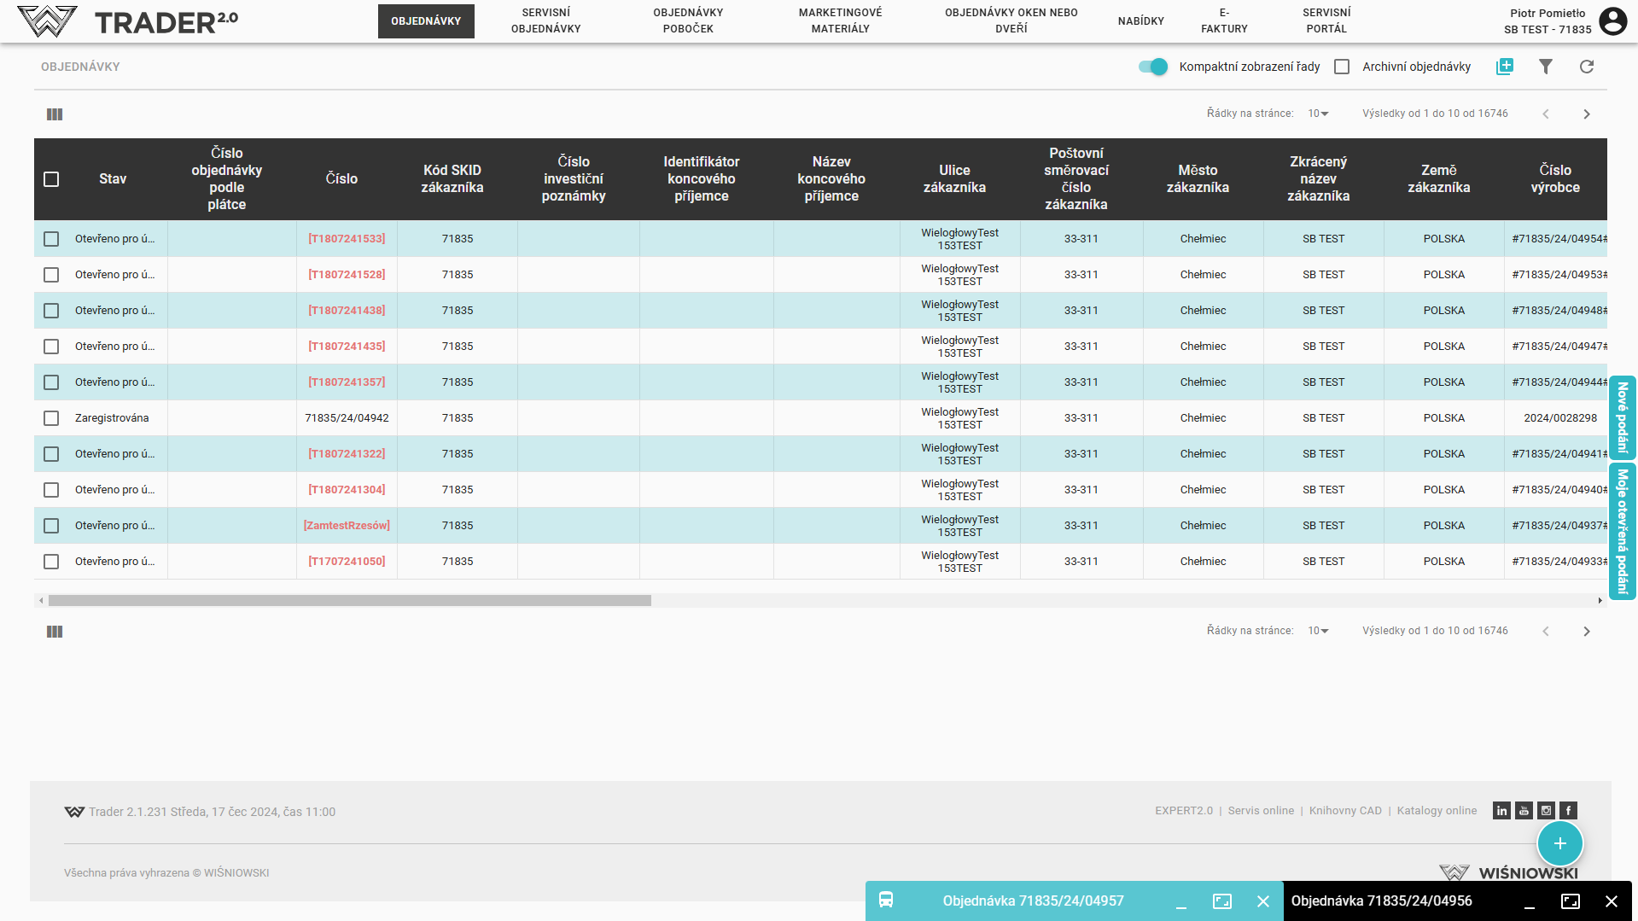Click the add new order icon

[1504, 67]
